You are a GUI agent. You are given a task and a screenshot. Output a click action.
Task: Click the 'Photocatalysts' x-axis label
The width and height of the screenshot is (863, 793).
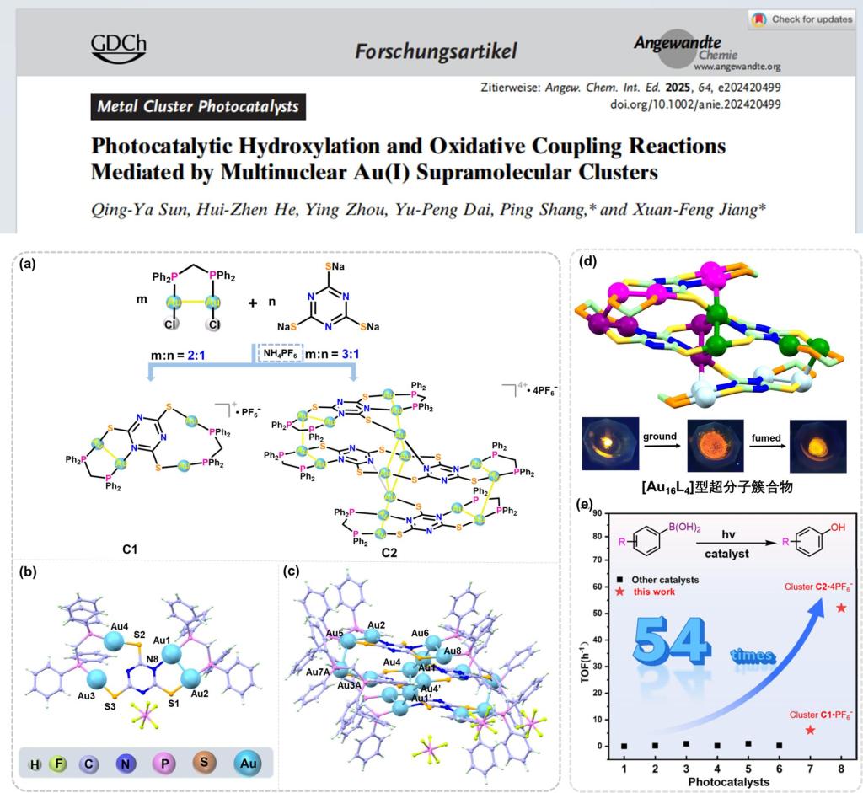pos(729,782)
